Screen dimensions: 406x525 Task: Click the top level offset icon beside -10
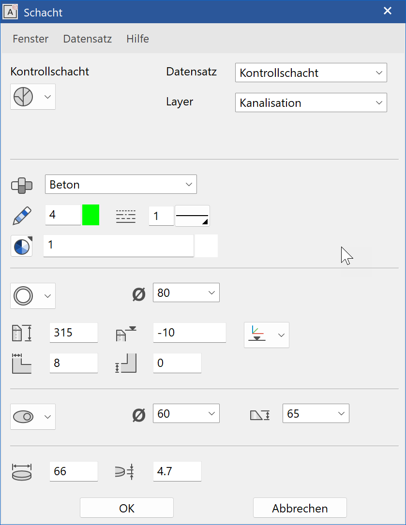(x=126, y=334)
